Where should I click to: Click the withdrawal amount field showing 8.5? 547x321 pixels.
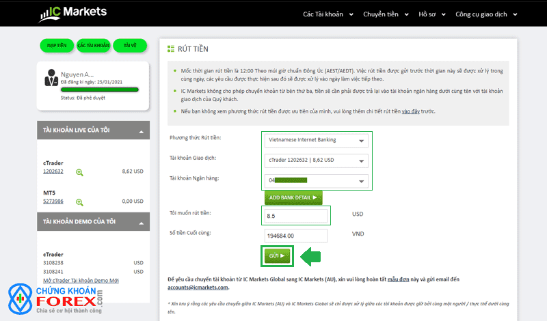tap(296, 216)
